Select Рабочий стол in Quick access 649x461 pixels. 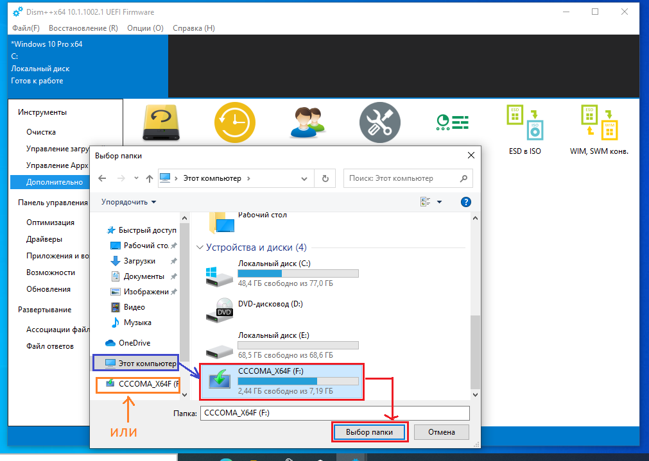pyautogui.click(x=146, y=246)
